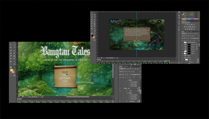
Task: Open the Normal blend mode dropdown
Action: click(x=125, y=72)
